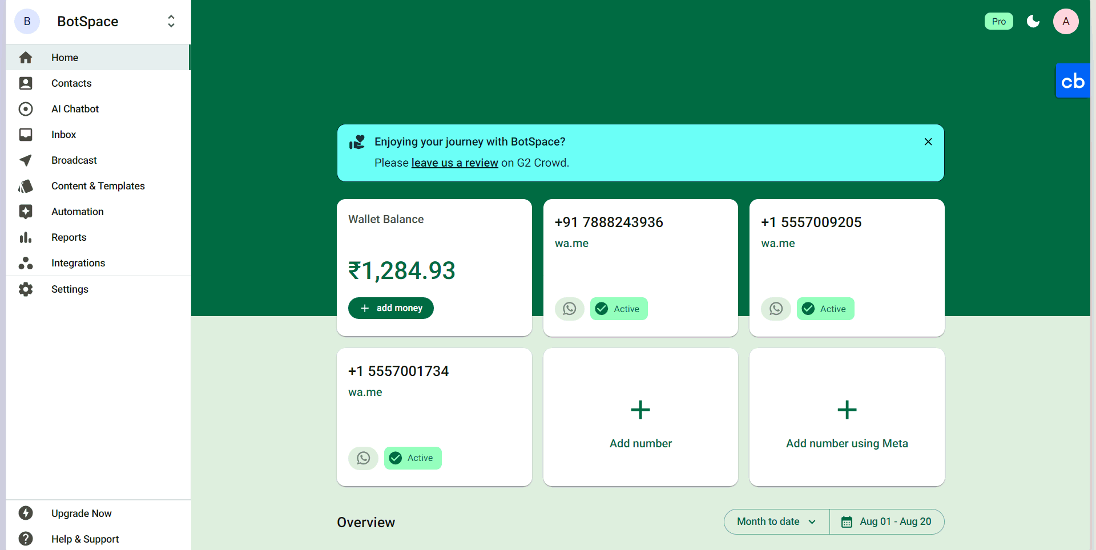
Task: Click the calendar icon in date range
Action: pyautogui.click(x=847, y=522)
